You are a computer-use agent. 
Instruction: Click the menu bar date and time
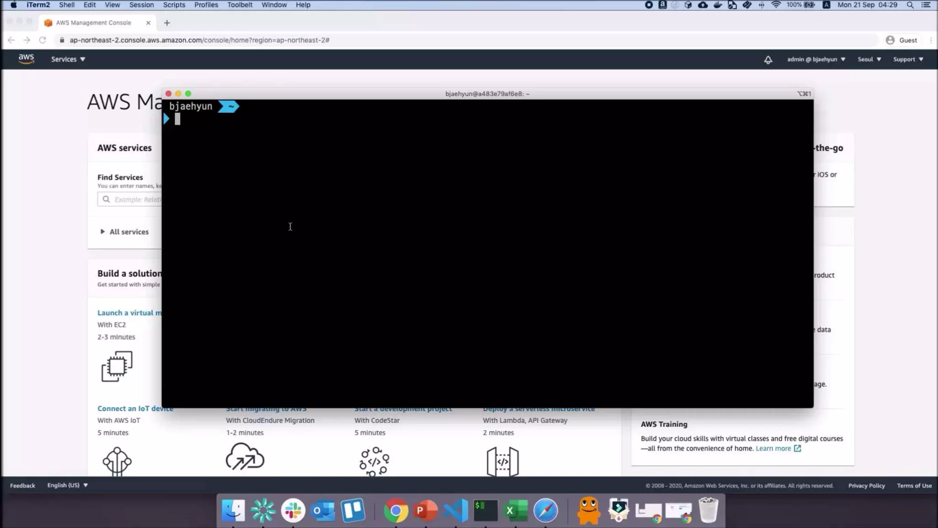[867, 5]
